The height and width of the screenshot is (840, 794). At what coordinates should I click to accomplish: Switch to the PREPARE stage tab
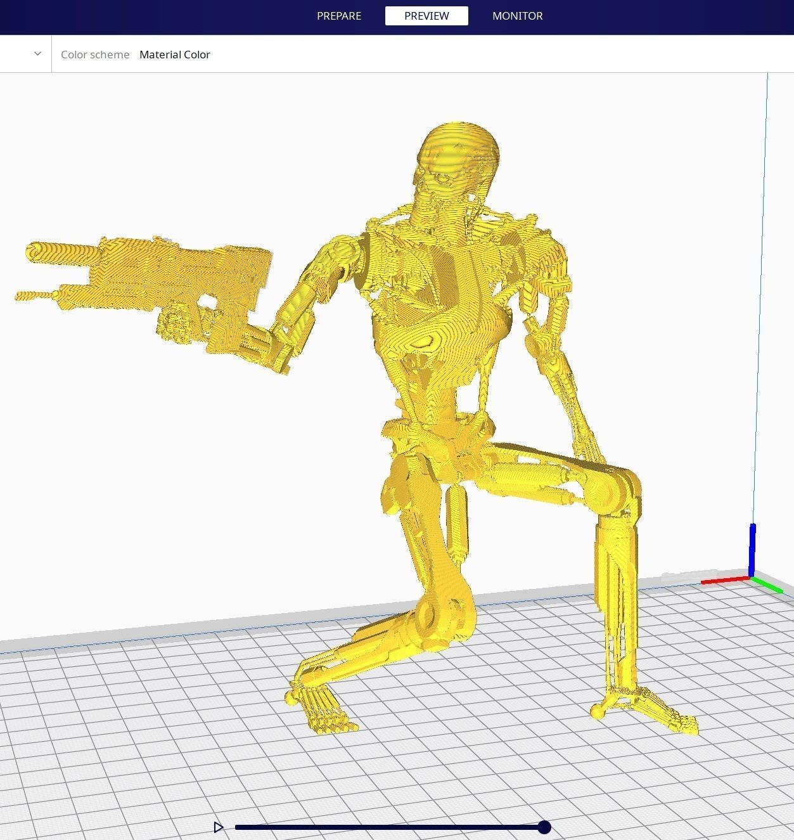point(339,16)
